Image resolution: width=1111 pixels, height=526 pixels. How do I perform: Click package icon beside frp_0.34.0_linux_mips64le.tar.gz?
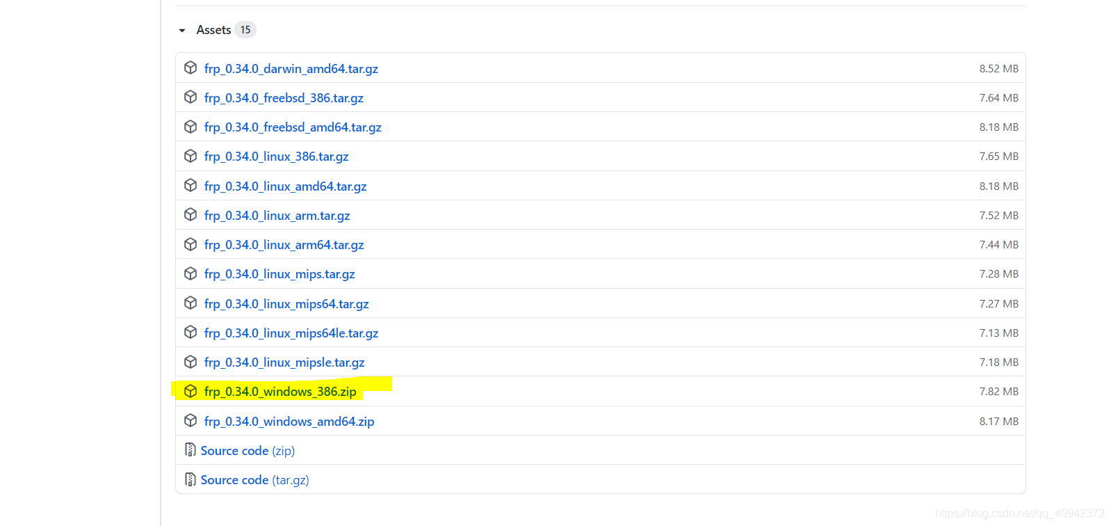[x=190, y=332]
